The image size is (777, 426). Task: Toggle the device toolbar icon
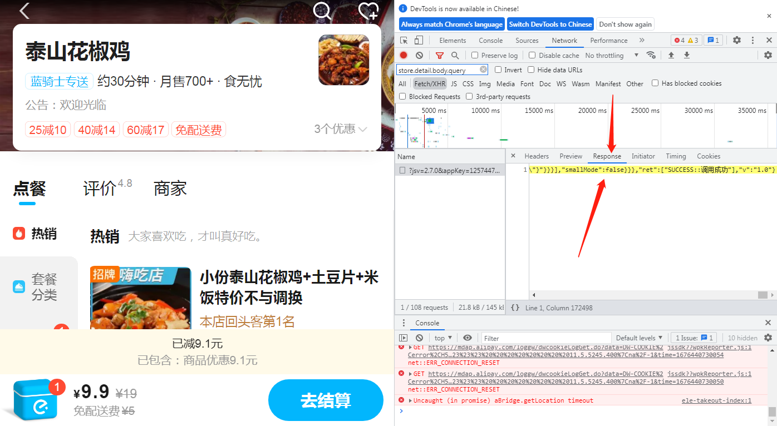(419, 40)
